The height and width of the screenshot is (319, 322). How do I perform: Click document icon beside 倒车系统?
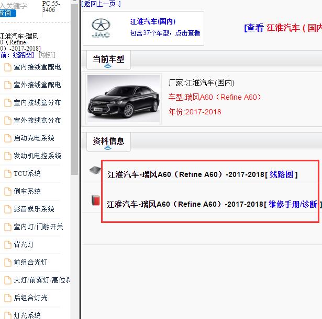coord(8,192)
